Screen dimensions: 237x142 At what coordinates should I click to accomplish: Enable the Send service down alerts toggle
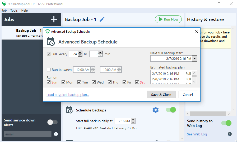pyautogui.click(x=53, y=122)
